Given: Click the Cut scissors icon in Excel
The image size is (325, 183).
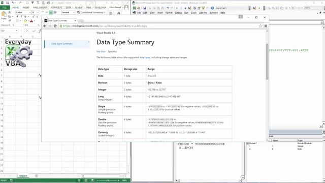Looking at the screenshot, I should tap(10, 13).
